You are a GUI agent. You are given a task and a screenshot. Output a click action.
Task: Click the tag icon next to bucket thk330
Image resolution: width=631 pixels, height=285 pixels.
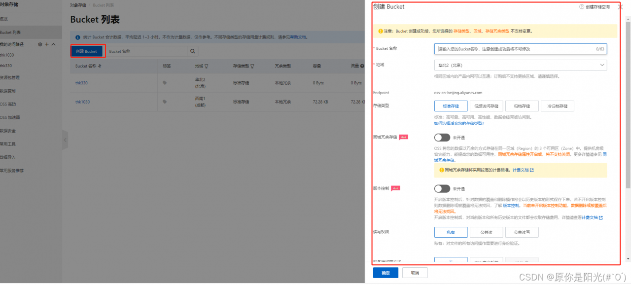164,82
